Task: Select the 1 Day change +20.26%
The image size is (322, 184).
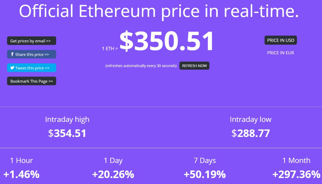Action: click(x=113, y=174)
